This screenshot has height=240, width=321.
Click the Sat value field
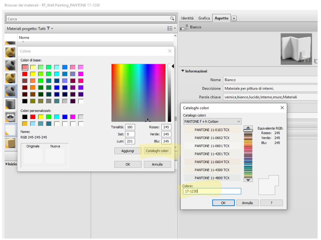130,134
